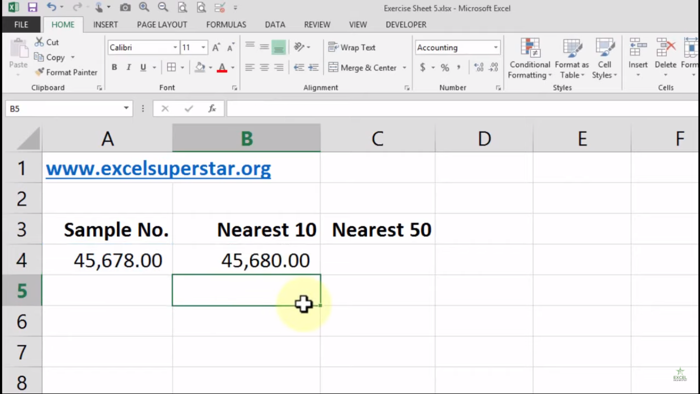Viewport: 700px width, 394px height.
Task: Open the Calibri font name dropdown
Action: pyautogui.click(x=175, y=47)
